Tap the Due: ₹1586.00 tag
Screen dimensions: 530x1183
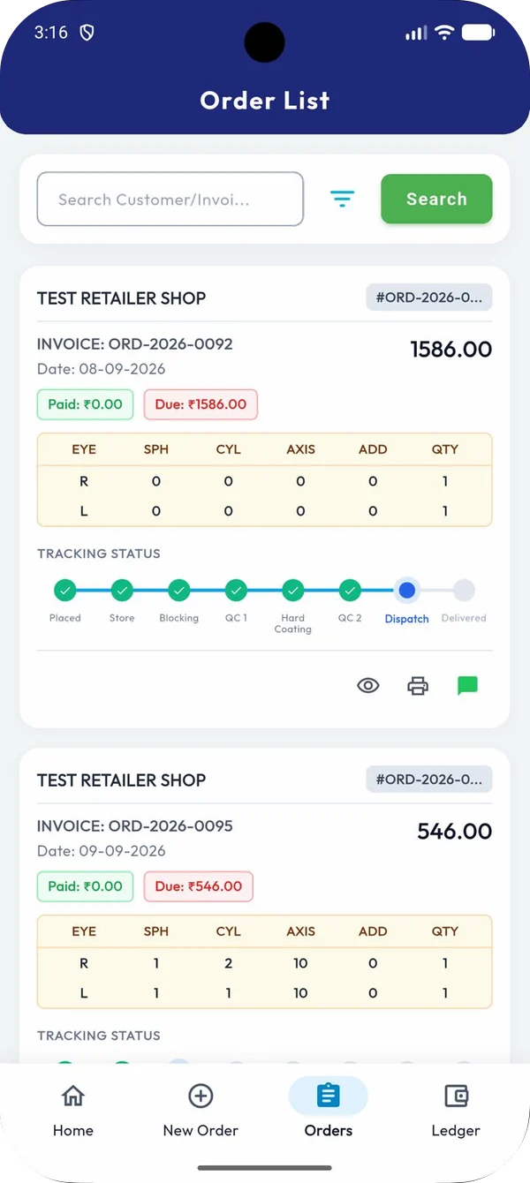(201, 404)
